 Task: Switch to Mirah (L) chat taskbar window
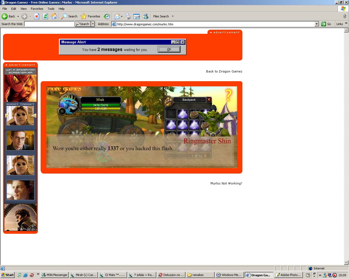pos(84,275)
